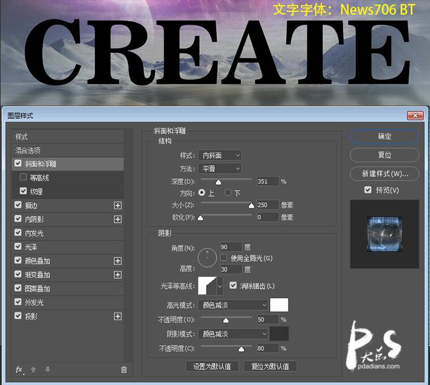Click the fx add layer style icon
The width and height of the screenshot is (430, 385).
[19, 370]
